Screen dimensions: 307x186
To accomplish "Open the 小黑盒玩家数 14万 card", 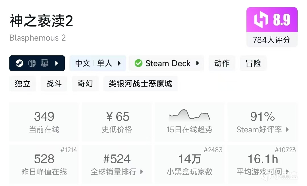I will tap(190, 164).
